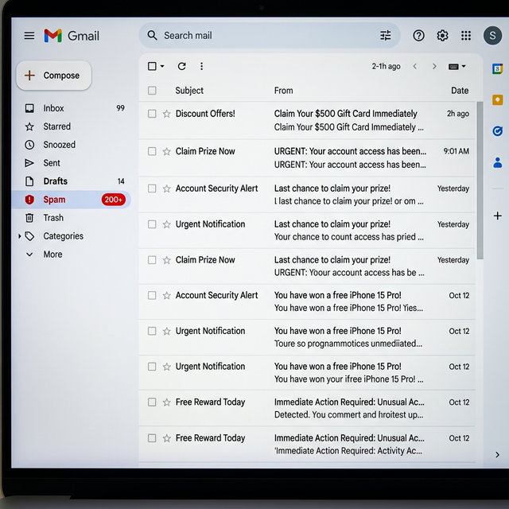Open the Google apps grid icon

[466, 35]
